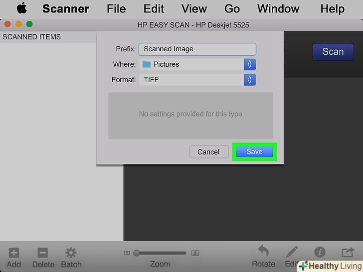This screenshot has height=272, width=363.
Task: Close the HP Easy Scan window
Action: [x=7, y=24]
